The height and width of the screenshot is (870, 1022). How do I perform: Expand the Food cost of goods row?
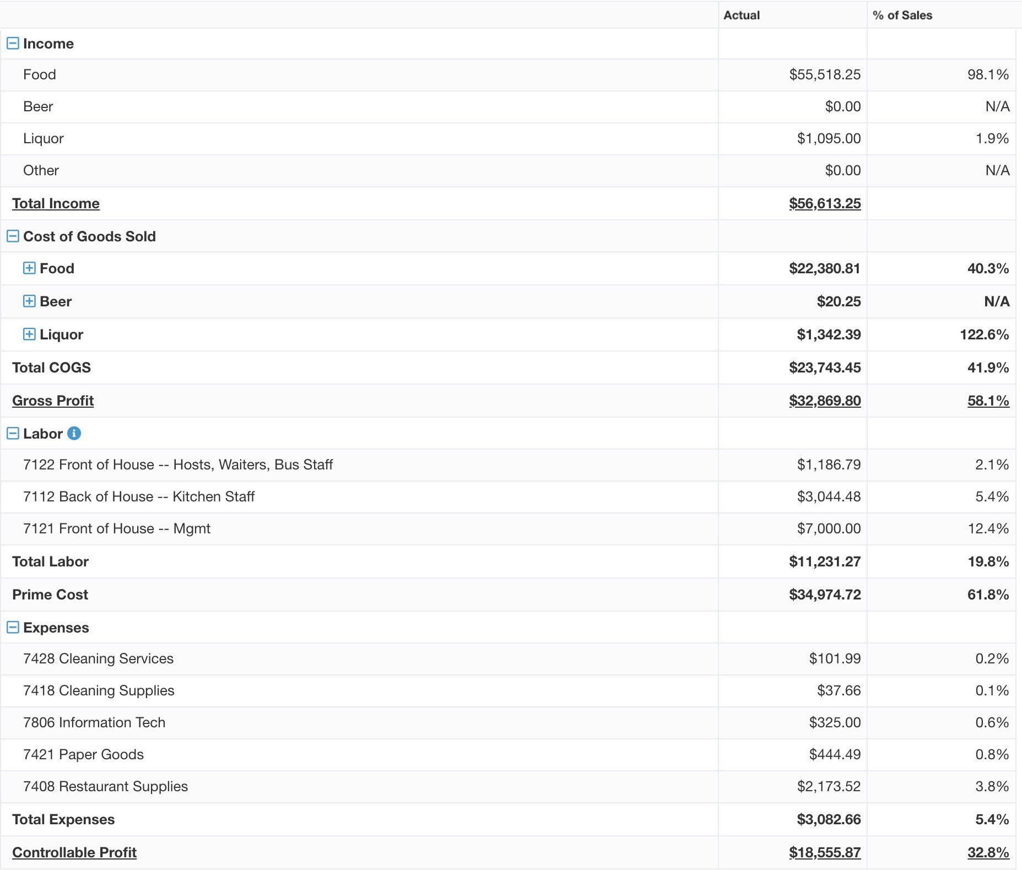[29, 268]
